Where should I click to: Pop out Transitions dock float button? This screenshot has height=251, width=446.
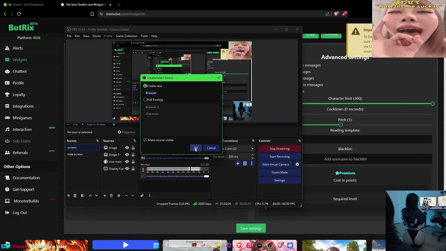pyautogui.click(x=253, y=141)
